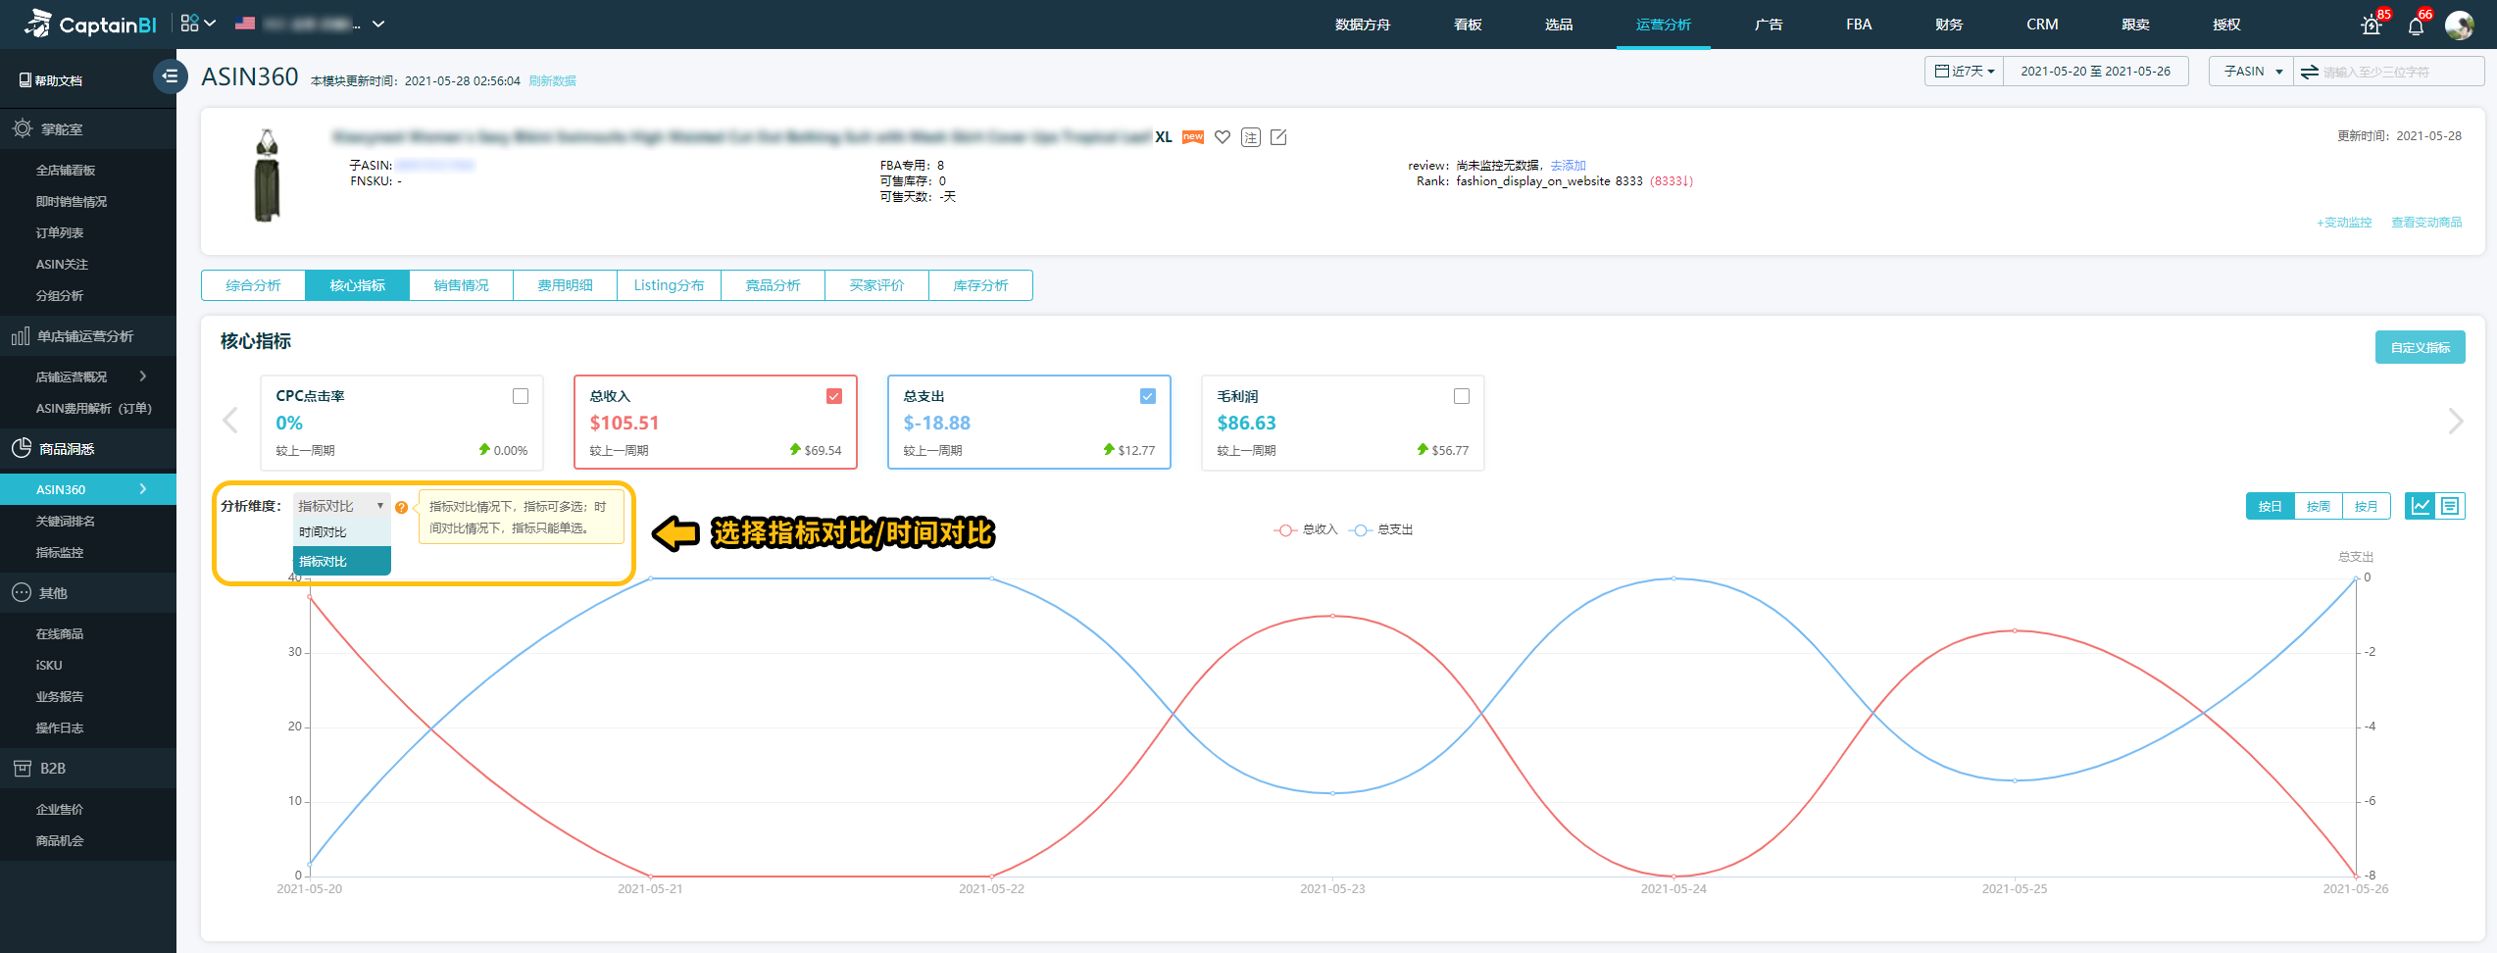Image resolution: width=2497 pixels, height=953 pixels.
Task: Click 查看变动商品 link
Action: [2426, 223]
